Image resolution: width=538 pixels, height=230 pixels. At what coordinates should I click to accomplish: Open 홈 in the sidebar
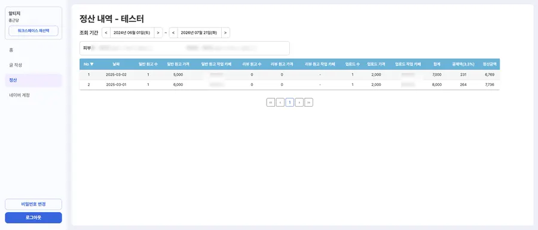[33, 50]
